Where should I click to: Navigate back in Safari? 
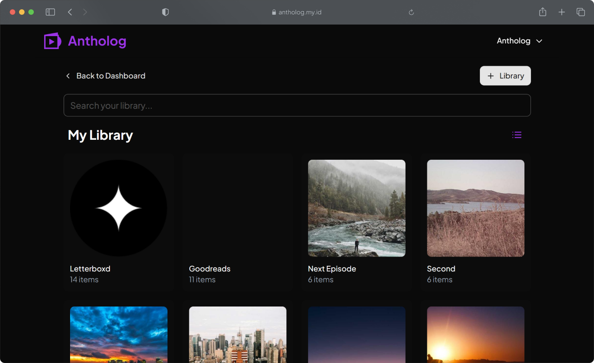click(70, 12)
